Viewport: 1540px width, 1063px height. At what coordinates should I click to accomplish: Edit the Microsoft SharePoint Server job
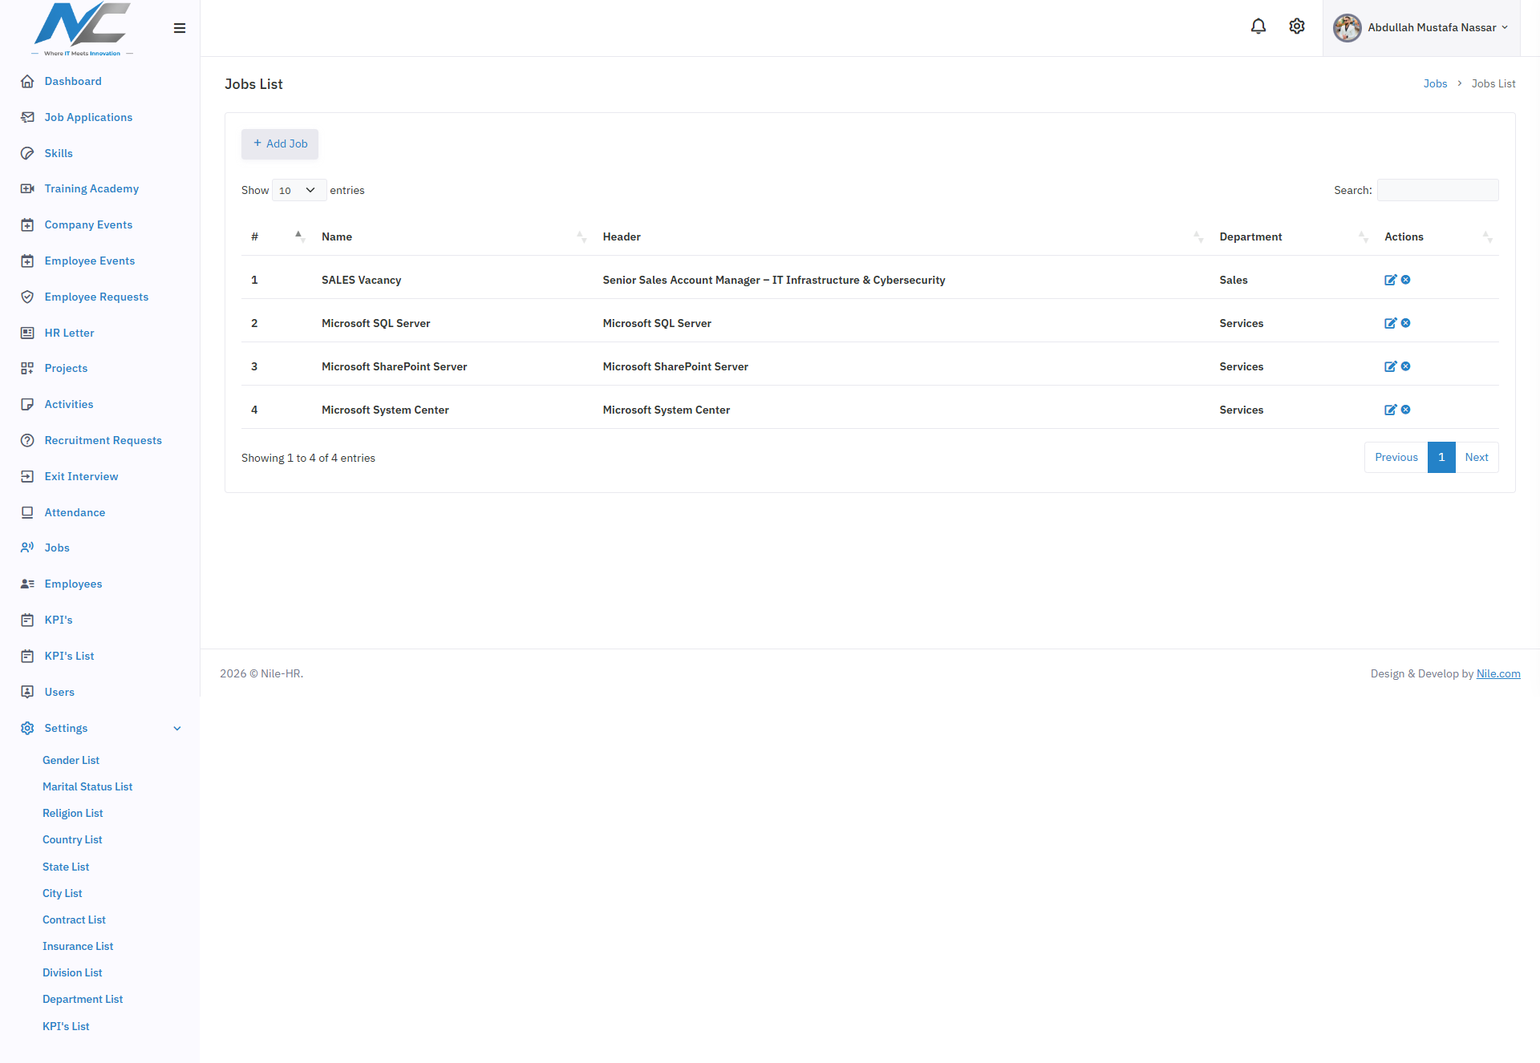click(1390, 366)
